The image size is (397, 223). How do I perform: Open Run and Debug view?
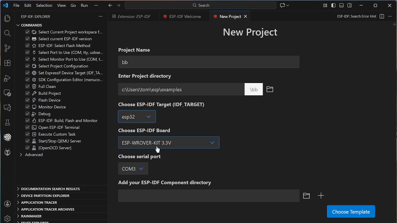click(x=7, y=78)
